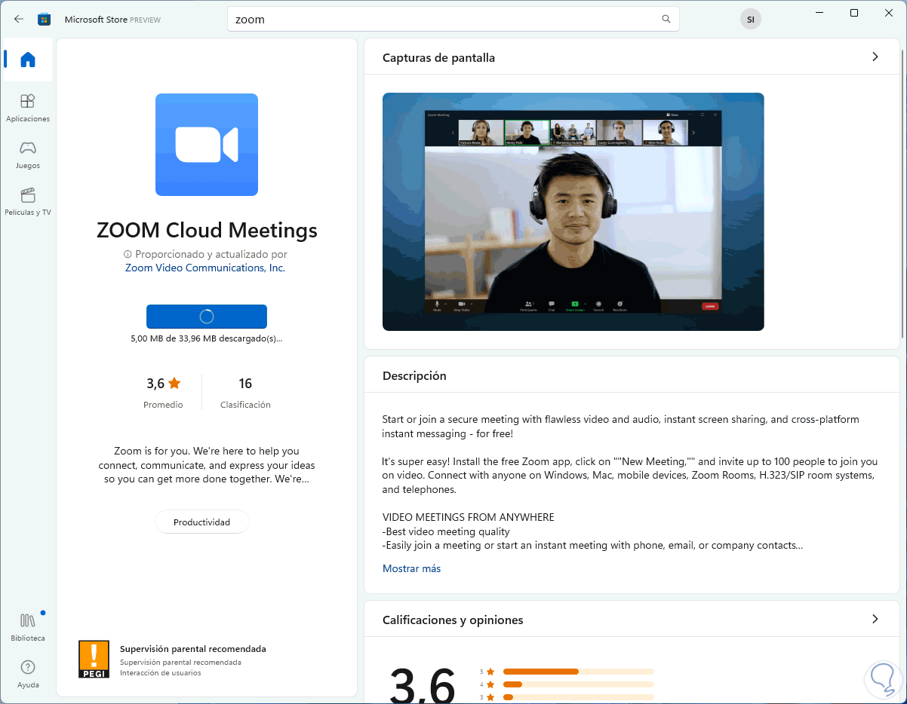
Task: Click the Interacción de usuarios text
Action: pyautogui.click(x=160, y=672)
